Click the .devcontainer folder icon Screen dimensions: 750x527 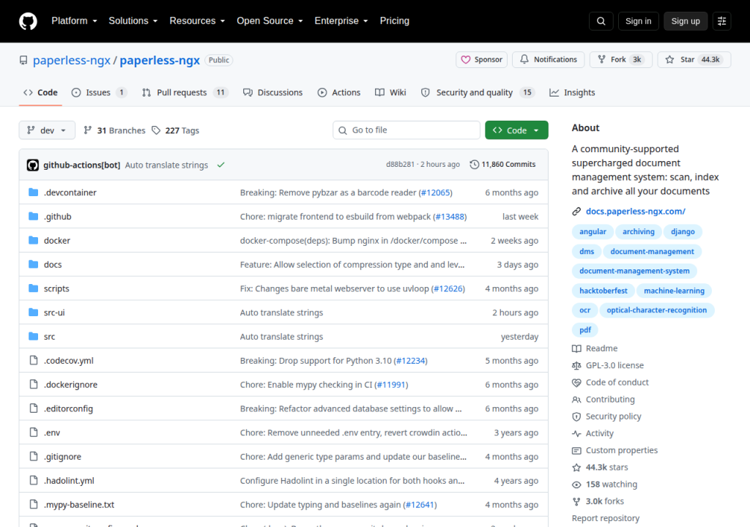34,193
